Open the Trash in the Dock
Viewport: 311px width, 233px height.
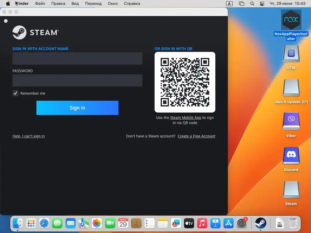pos(293,223)
